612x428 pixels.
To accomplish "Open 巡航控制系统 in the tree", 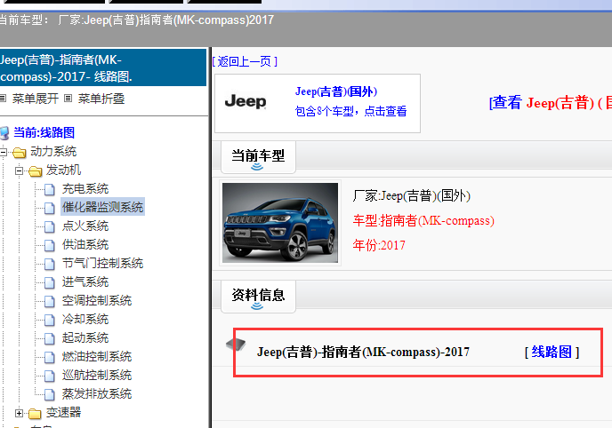I will (97, 375).
